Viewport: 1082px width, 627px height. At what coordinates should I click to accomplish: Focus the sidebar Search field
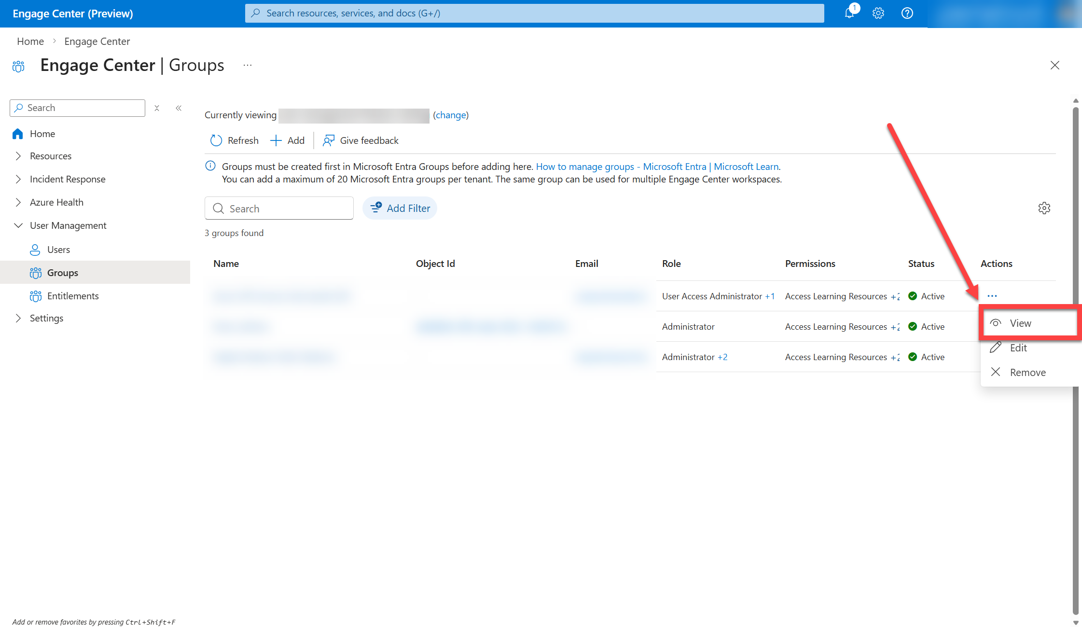(x=77, y=108)
